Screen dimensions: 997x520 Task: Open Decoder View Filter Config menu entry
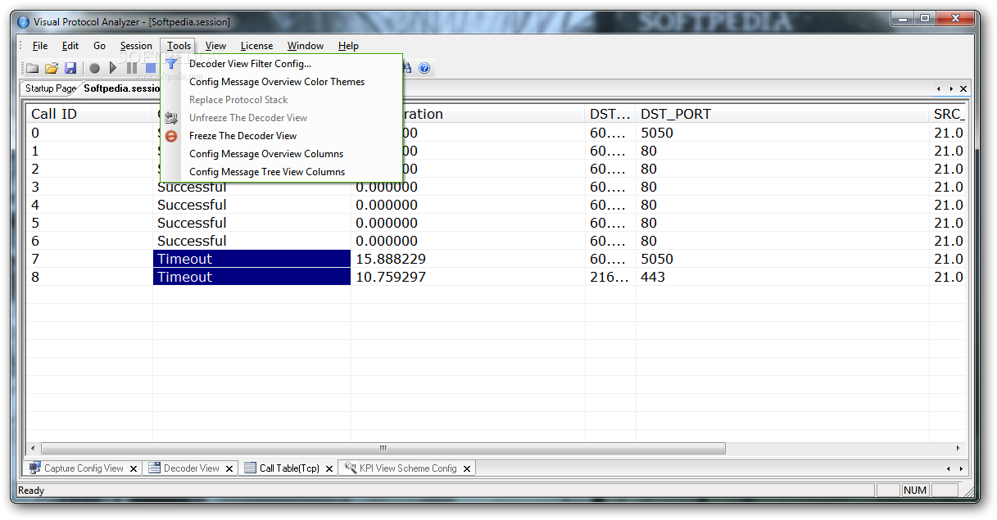pyautogui.click(x=280, y=64)
